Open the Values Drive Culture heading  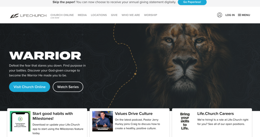coord(134,114)
